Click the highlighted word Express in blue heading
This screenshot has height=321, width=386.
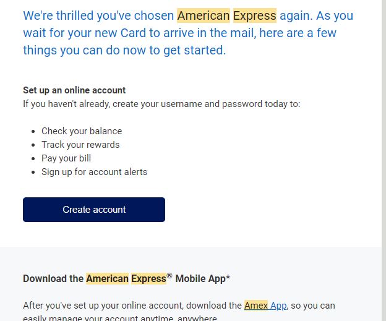254,15
